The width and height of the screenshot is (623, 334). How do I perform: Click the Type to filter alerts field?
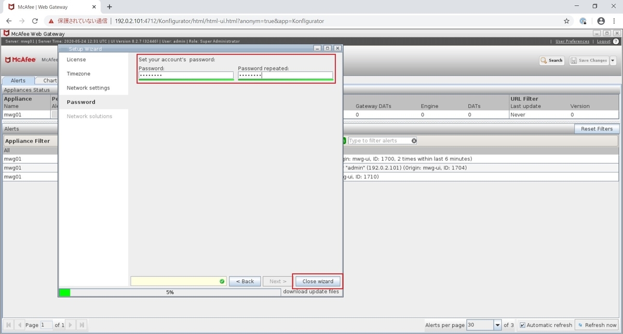pos(379,141)
